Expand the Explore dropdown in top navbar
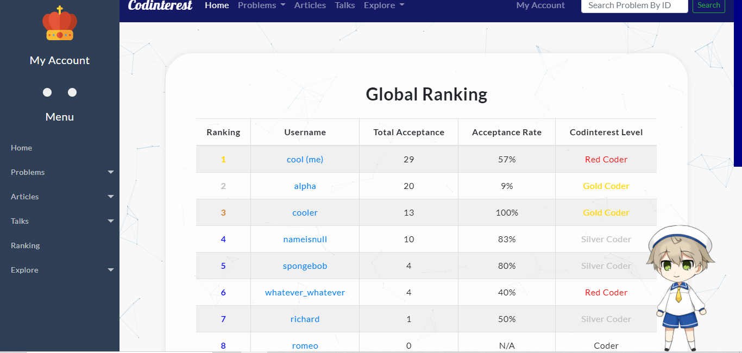This screenshot has width=742, height=353. pos(384,5)
